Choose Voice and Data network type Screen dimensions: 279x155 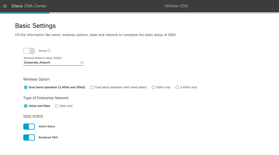(x=26, y=106)
